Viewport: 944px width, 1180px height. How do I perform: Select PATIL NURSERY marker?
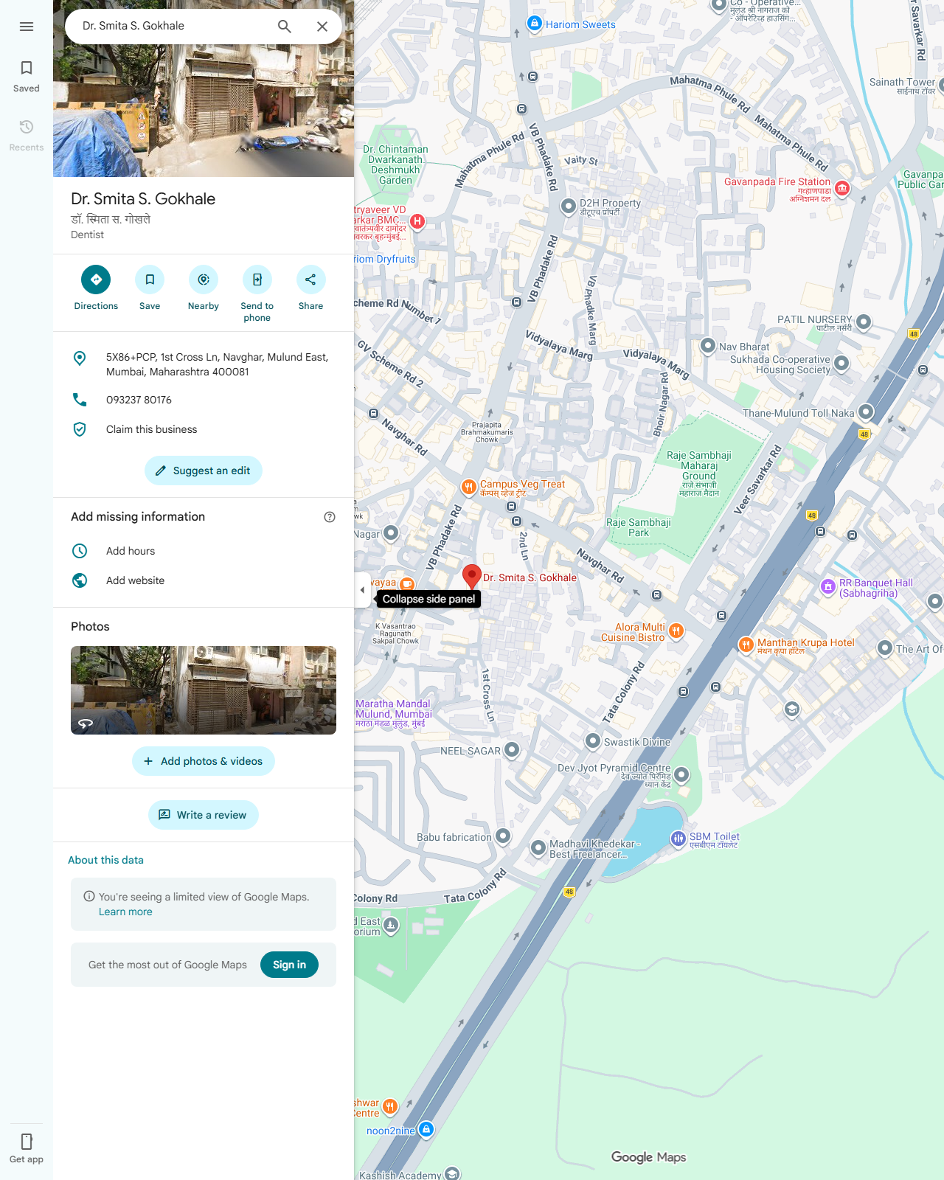864,322
